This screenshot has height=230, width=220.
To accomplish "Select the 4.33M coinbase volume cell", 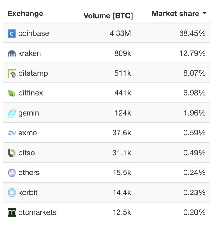I will coord(120,33).
